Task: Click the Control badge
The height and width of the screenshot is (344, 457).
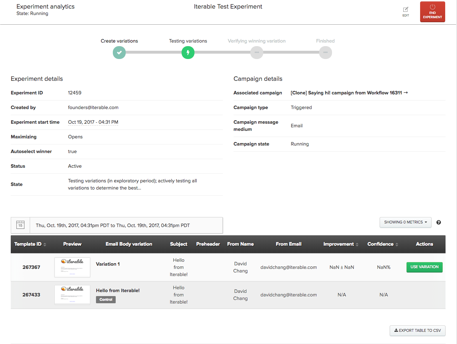Action: (106, 300)
